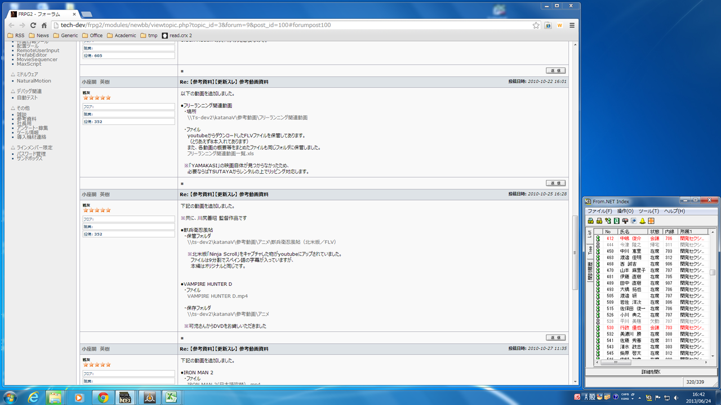The image size is (721, 405).
Task: Sort by the 氏名 column header
Action: 633,231
